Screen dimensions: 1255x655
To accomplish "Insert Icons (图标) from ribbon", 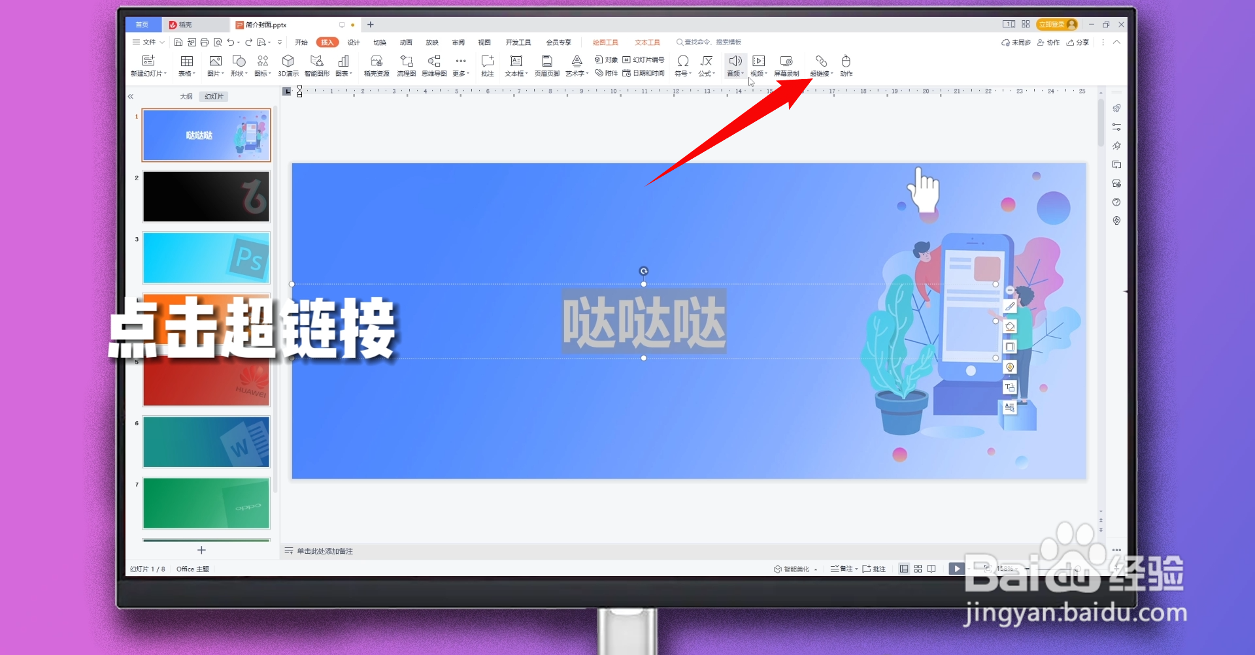I will (262, 65).
